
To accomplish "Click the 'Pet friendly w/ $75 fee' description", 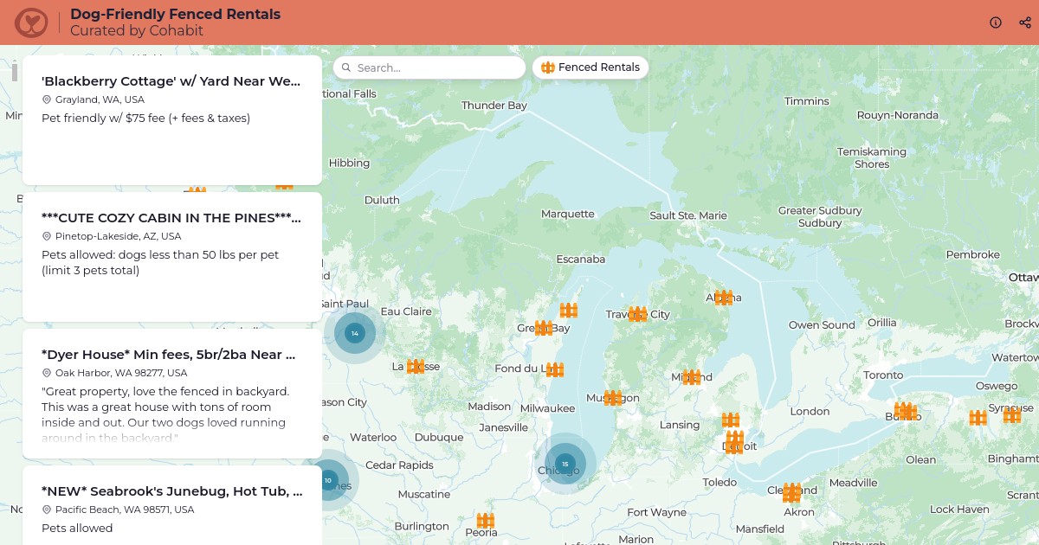I will 146,118.
